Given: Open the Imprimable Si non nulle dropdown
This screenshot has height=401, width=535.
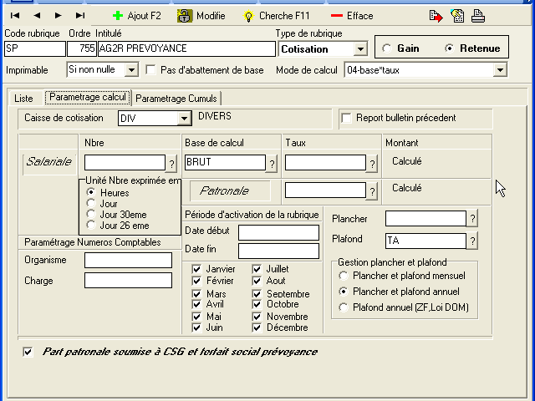Looking at the screenshot, I should (131, 70).
